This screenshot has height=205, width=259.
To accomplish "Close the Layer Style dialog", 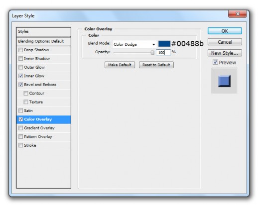I will [x=238, y=14].
